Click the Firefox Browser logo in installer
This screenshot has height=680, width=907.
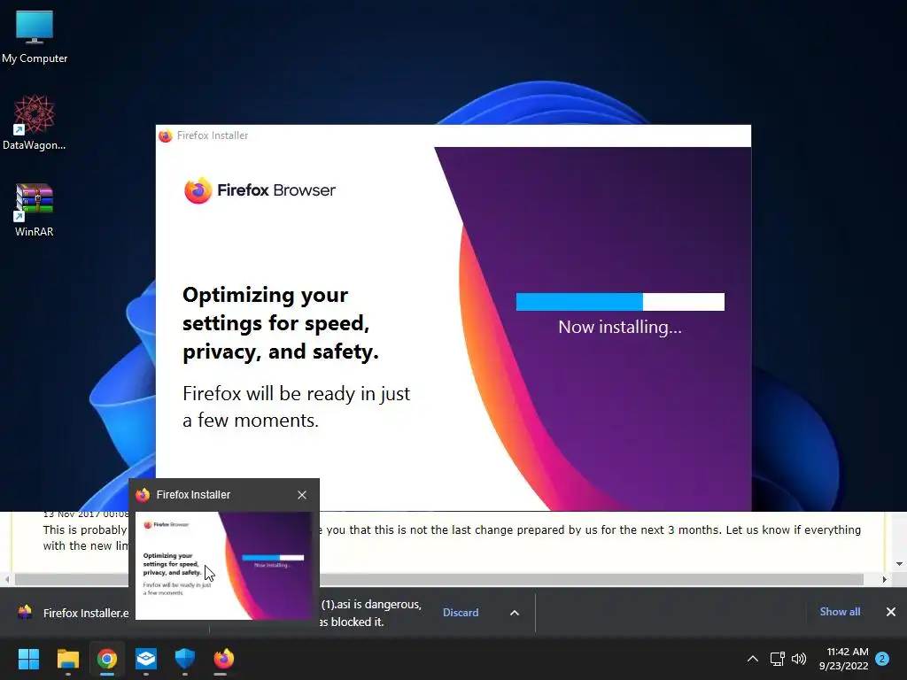[260, 190]
